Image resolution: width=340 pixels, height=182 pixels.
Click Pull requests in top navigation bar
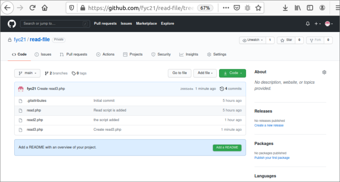105,24
